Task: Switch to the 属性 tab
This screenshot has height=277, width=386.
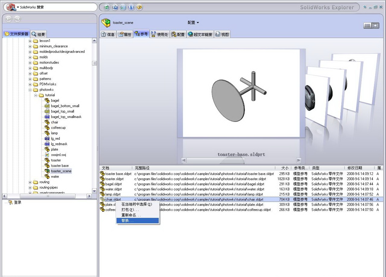Action: click(125, 34)
